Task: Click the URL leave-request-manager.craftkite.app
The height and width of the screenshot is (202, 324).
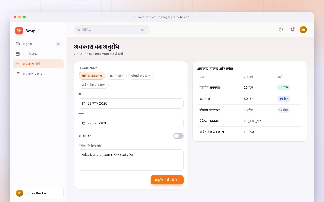Action: pyautogui.click(x=163, y=17)
